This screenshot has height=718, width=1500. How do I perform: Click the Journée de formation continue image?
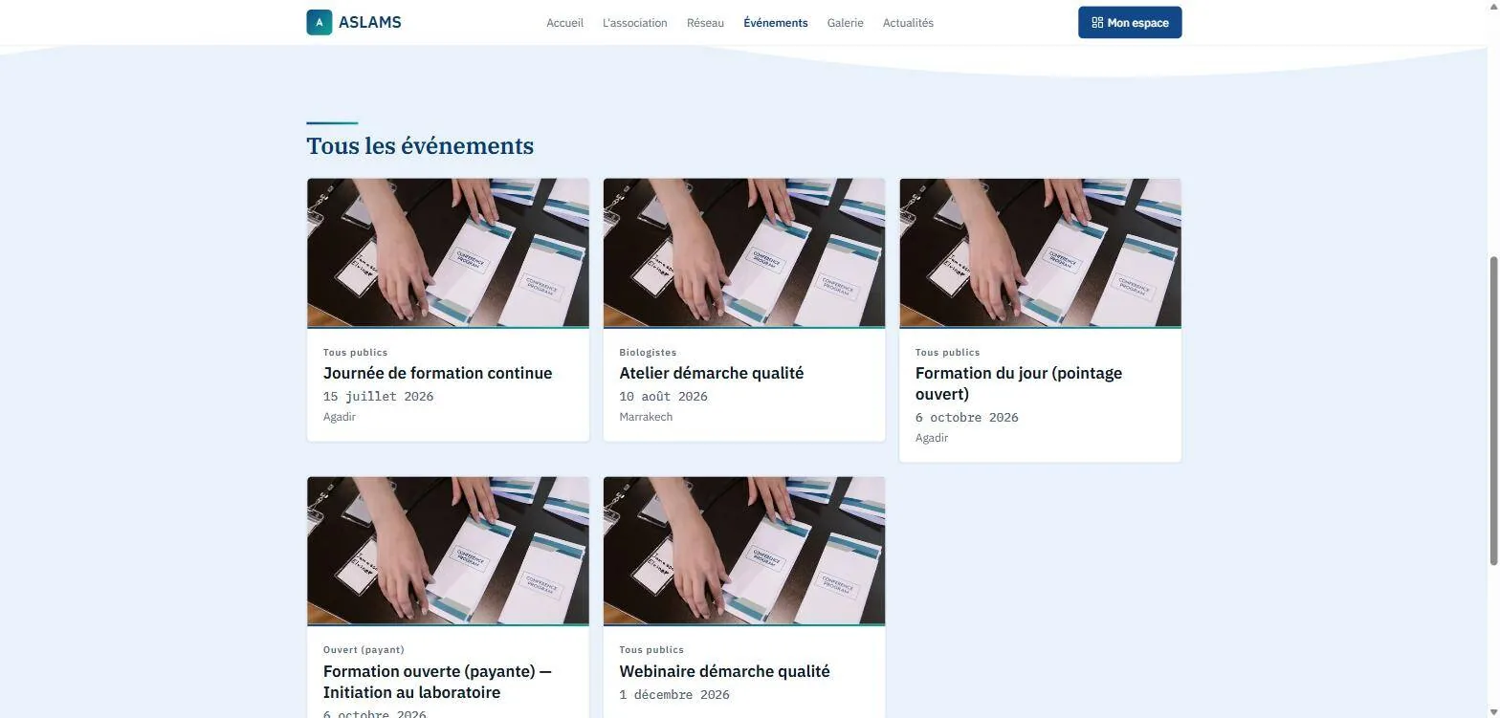tap(448, 252)
